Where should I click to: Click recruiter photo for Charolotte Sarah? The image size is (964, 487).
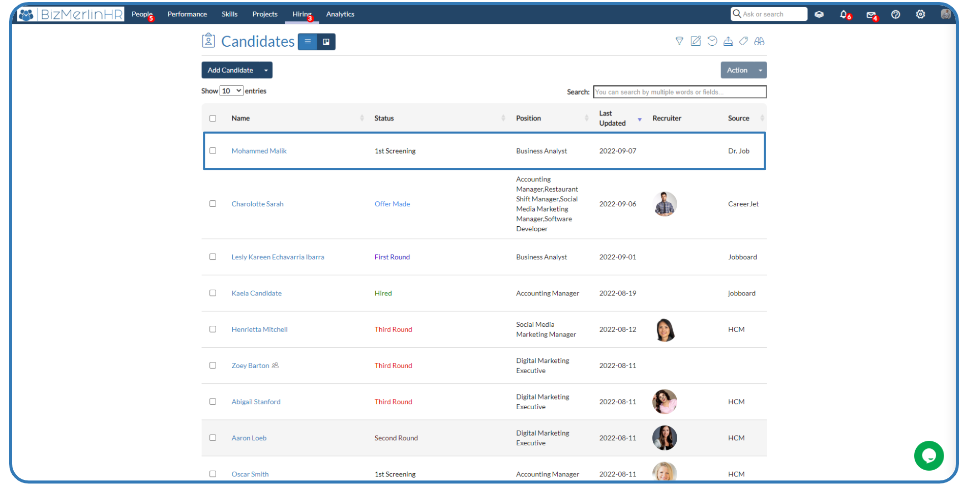(x=665, y=204)
